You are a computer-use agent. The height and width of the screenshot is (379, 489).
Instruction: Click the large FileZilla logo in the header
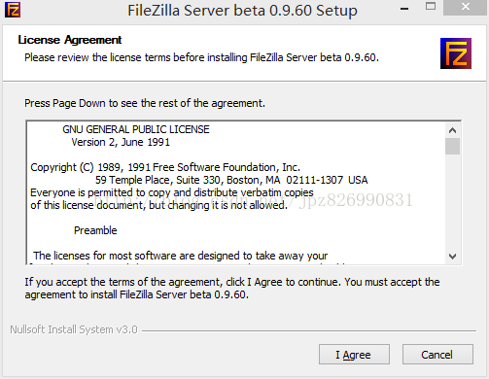point(456,53)
